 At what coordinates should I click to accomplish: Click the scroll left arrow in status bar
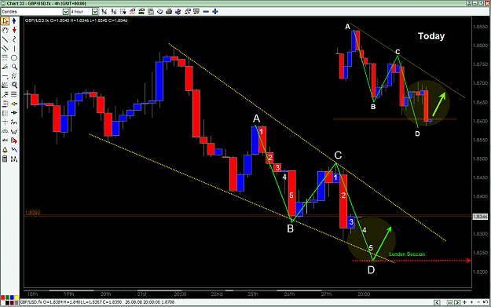coord(437,302)
